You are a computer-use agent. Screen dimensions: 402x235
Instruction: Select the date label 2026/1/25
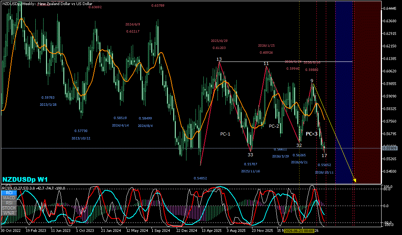click(x=266, y=45)
